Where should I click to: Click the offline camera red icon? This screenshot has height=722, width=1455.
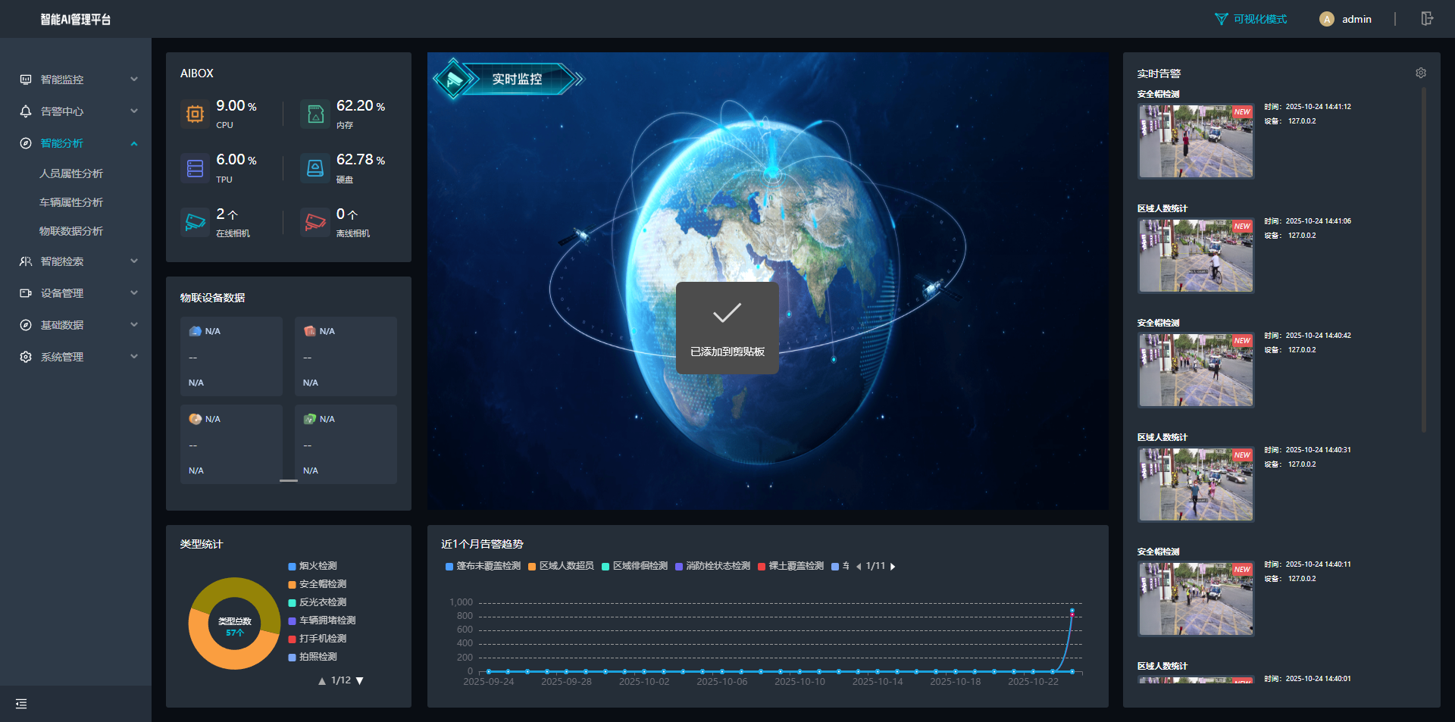click(315, 223)
